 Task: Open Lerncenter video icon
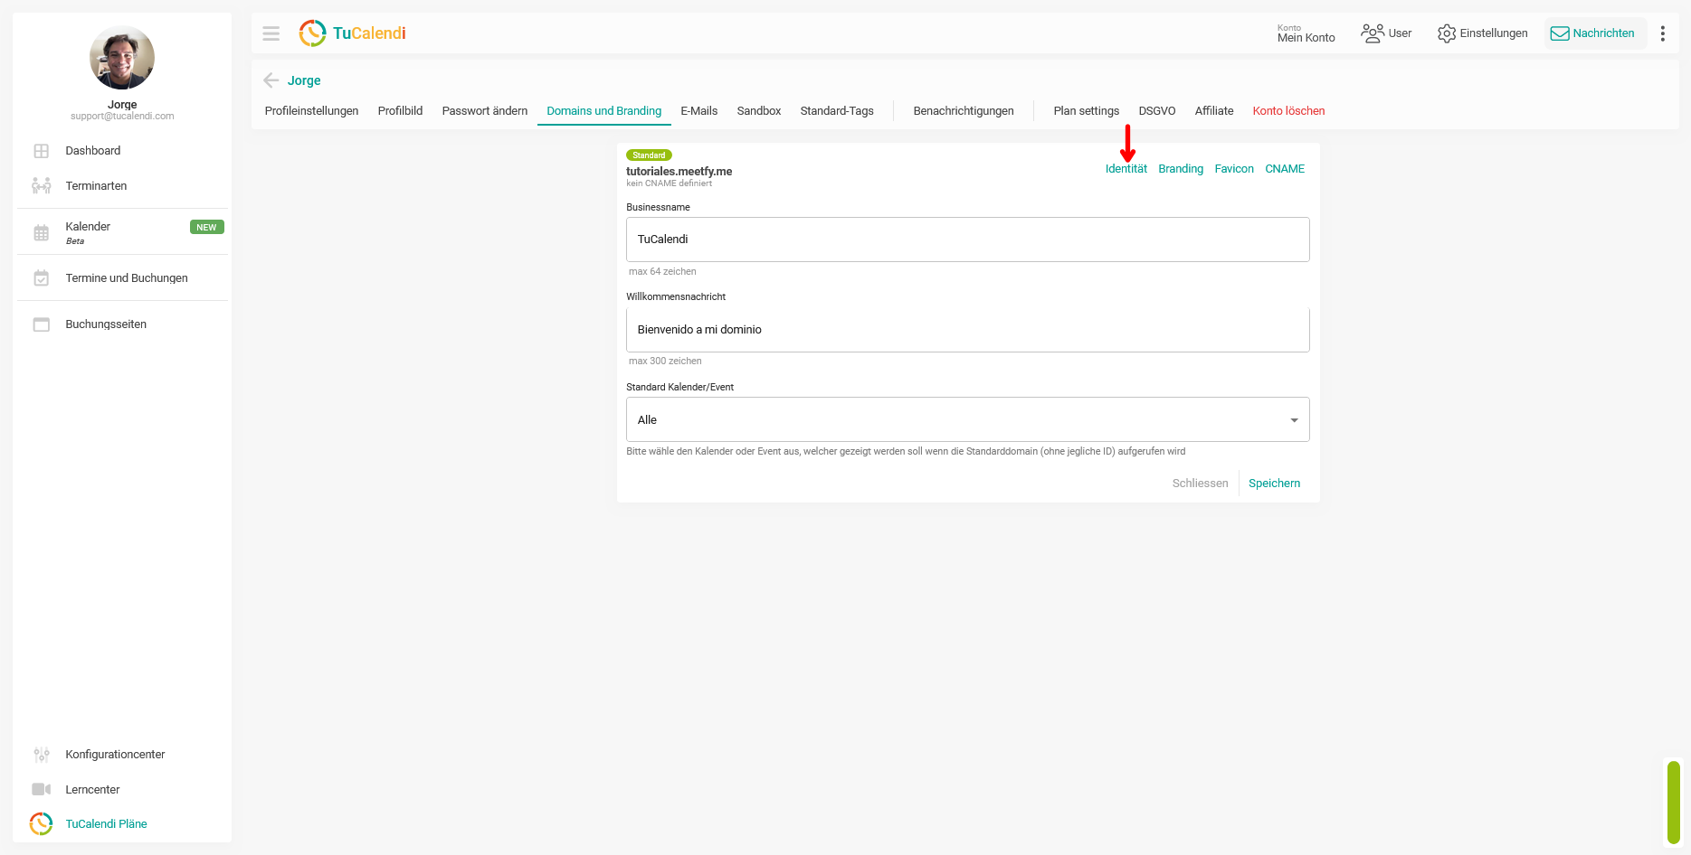[x=42, y=790]
